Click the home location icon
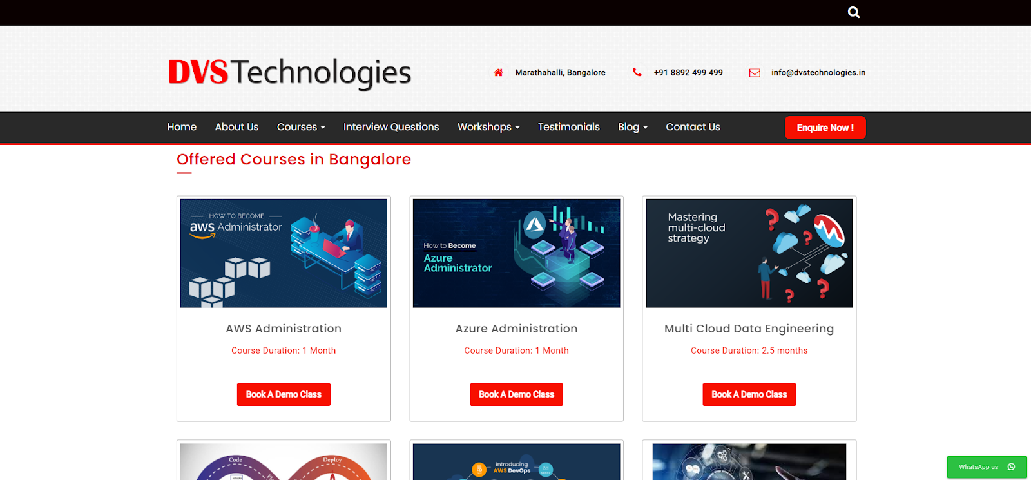The width and height of the screenshot is (1031, 480). click(x=498, y=73)
